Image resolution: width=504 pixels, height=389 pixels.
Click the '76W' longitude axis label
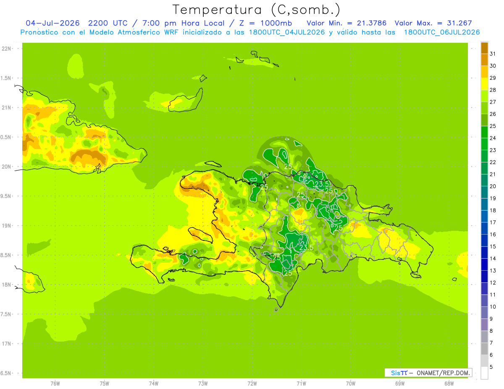pyautogui.click(x=55, y=384)
